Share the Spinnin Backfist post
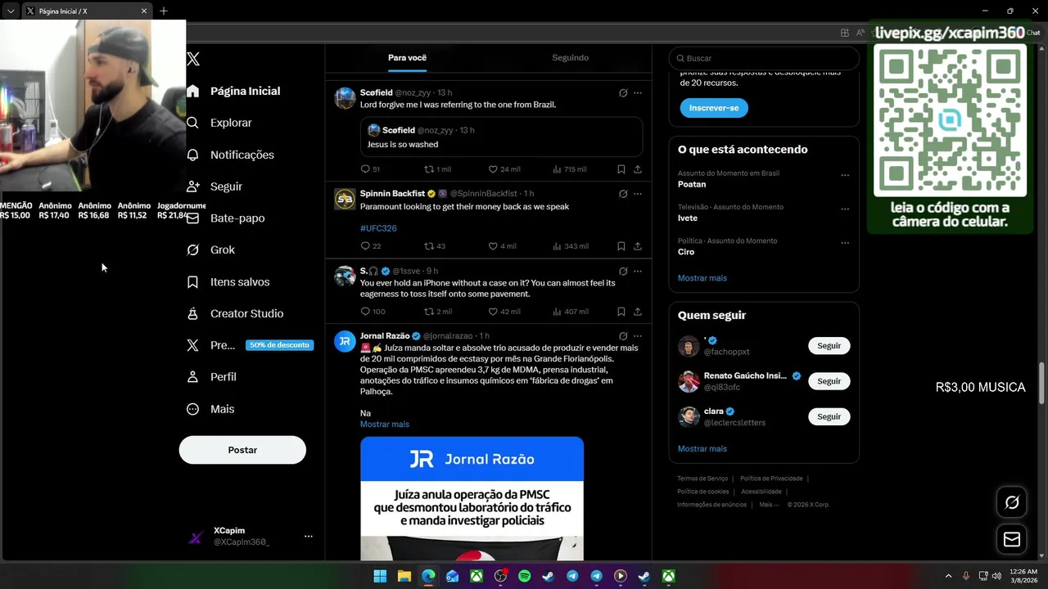 click(638, 246)
